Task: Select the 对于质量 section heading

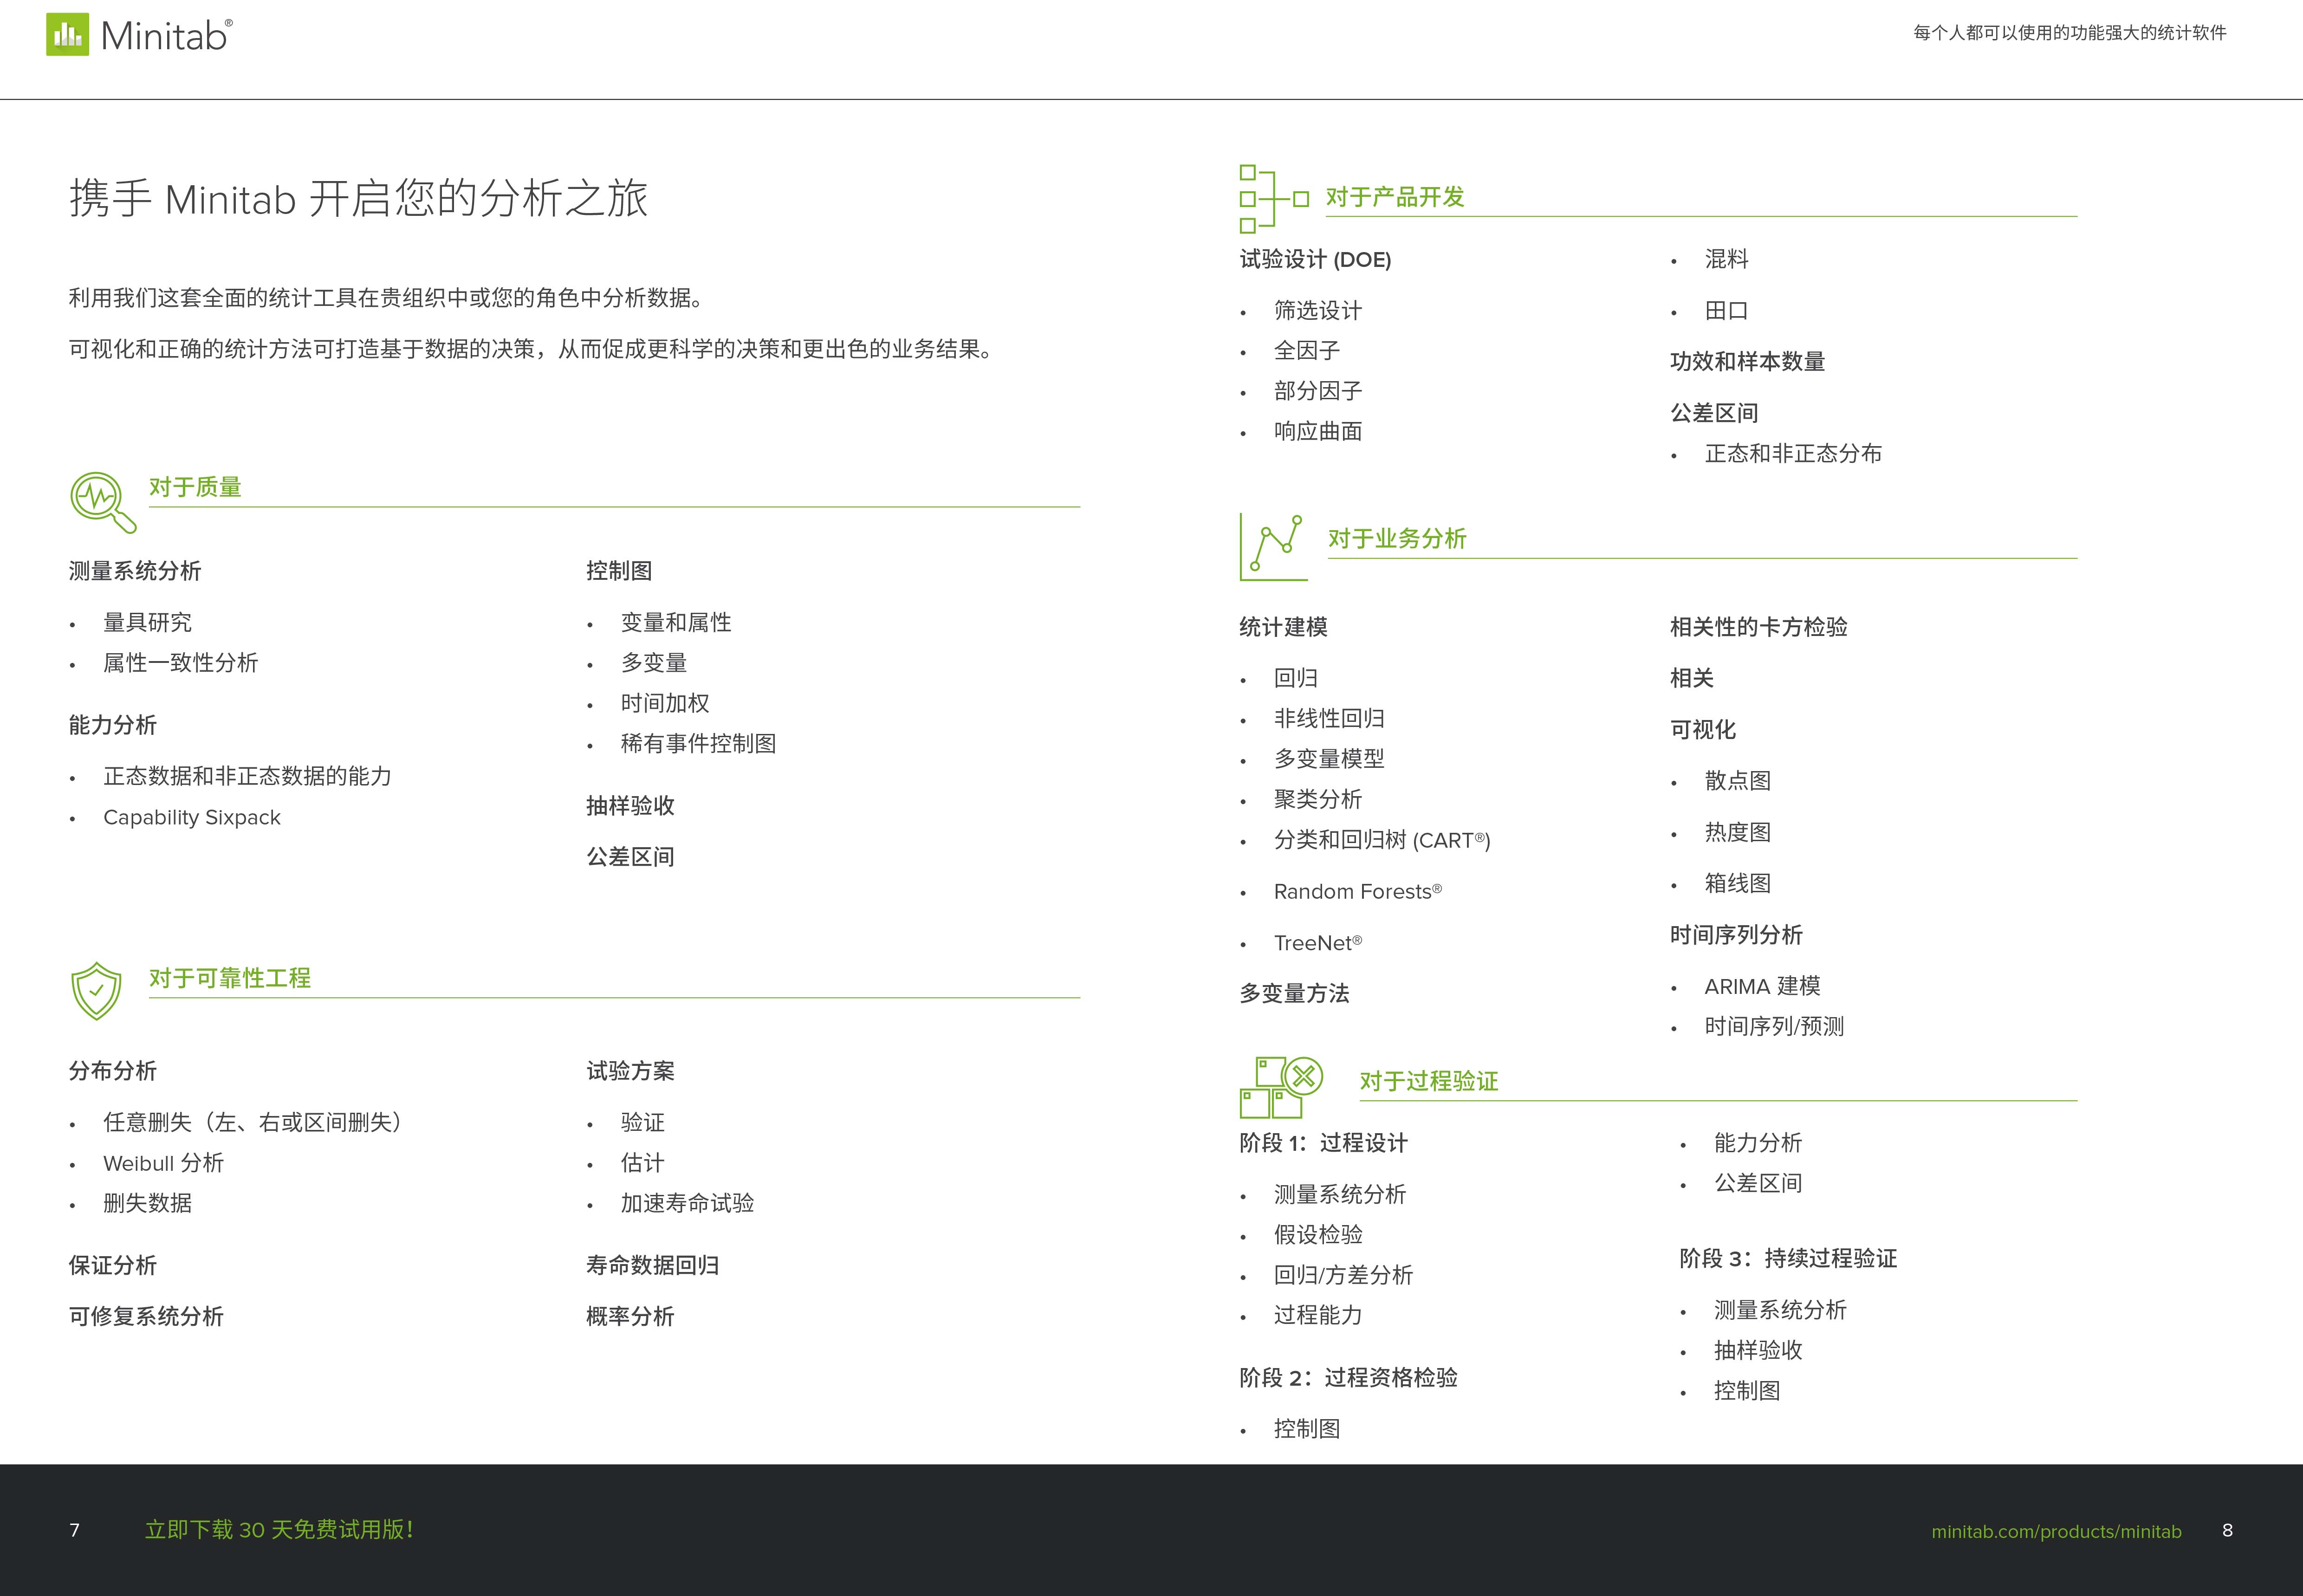Action: (x=195, y=487)
